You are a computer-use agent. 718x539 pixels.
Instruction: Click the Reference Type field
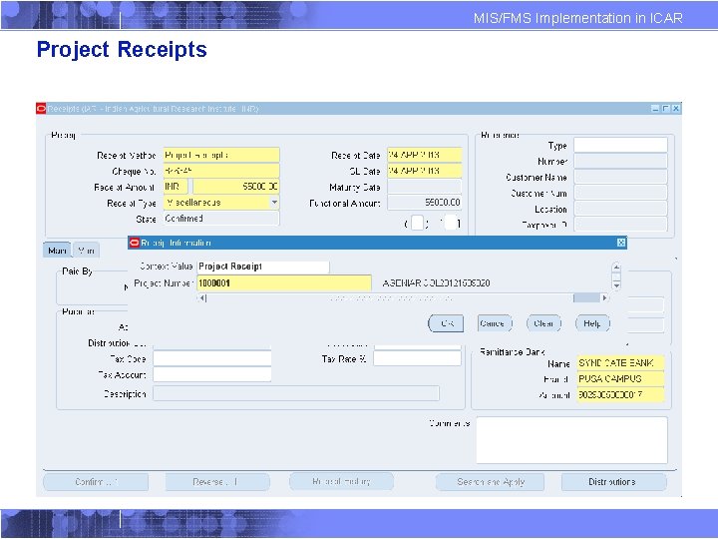[x=620, y=145]
